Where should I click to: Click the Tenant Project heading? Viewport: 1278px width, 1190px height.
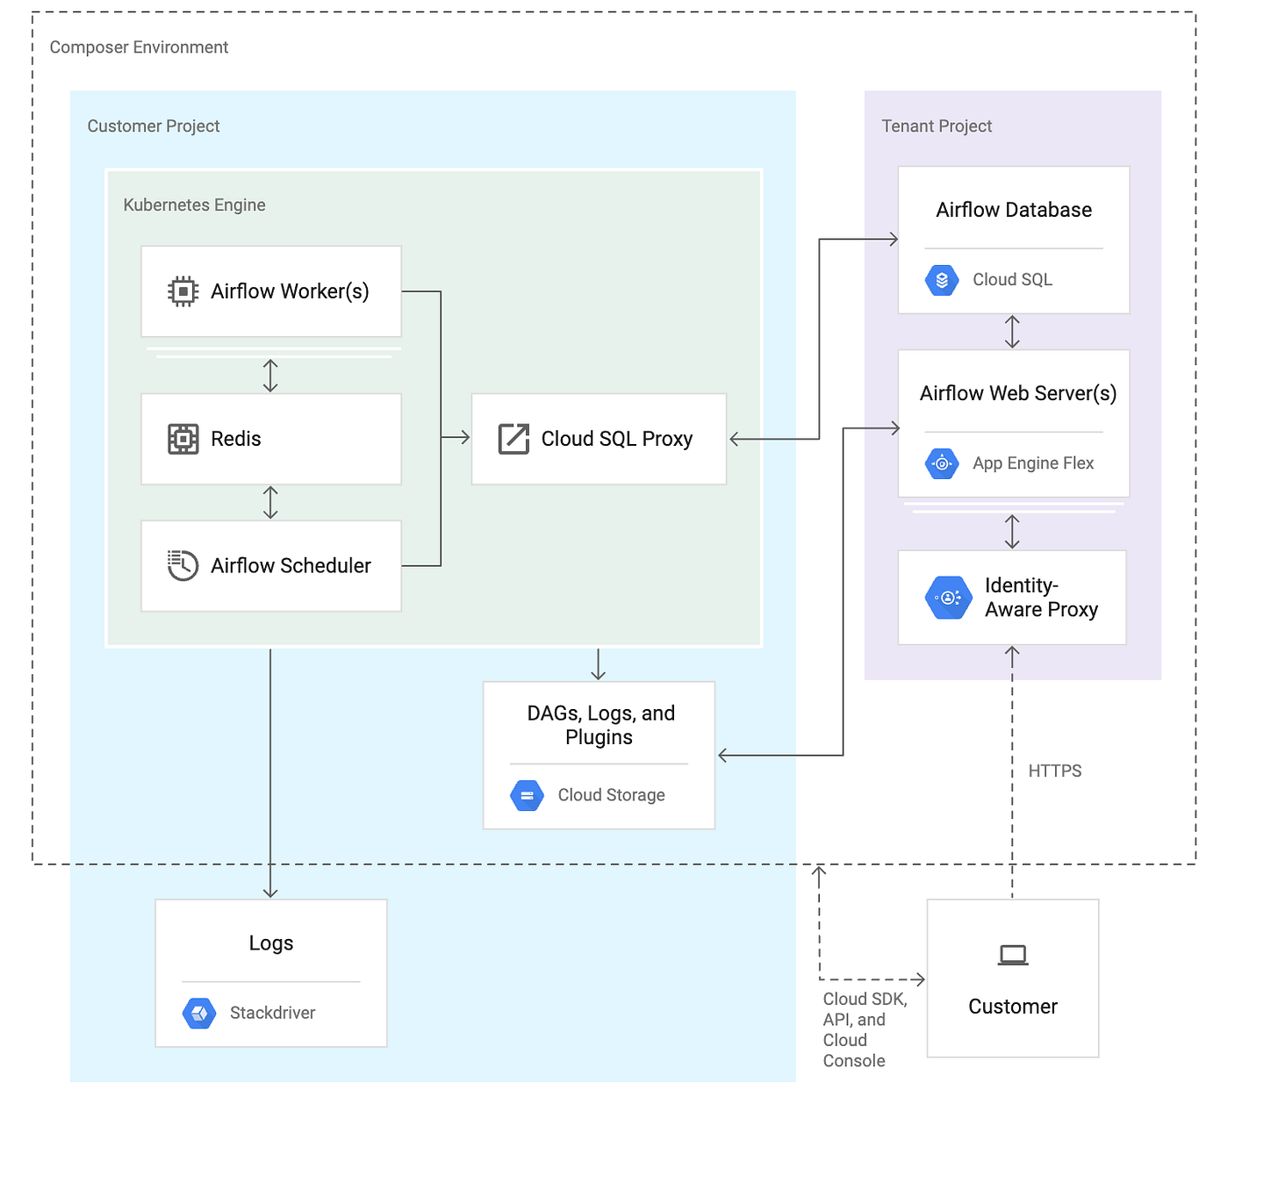937,126
